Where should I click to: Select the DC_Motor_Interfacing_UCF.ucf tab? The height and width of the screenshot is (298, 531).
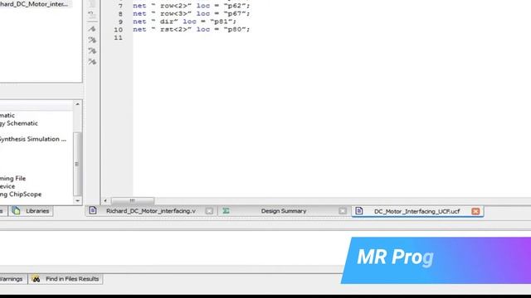click(x=417, y=211)
